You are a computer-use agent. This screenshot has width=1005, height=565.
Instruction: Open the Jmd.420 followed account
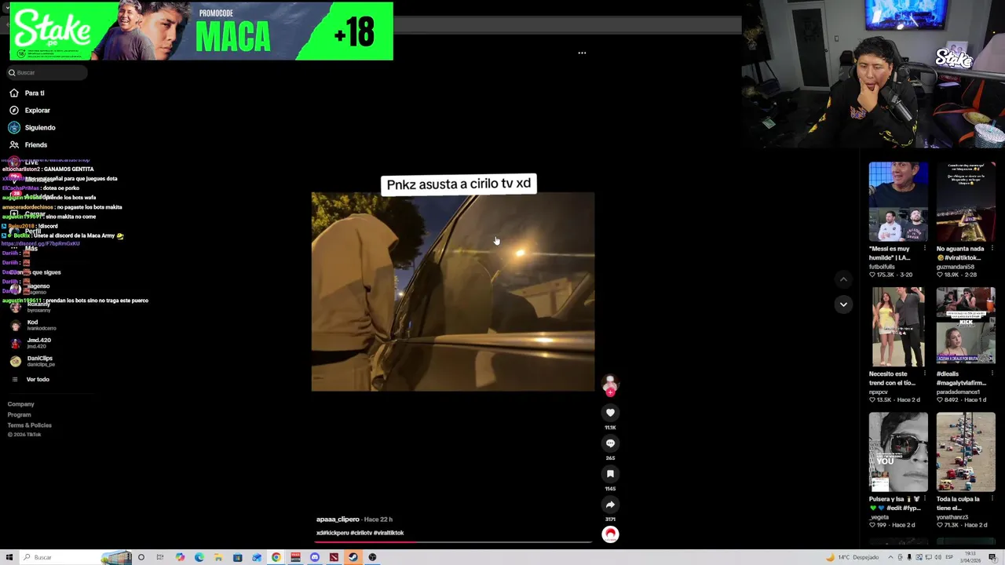point(31,343)
